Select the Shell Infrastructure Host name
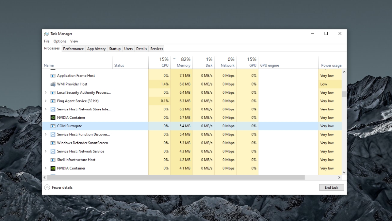 (x=76, y=160)
